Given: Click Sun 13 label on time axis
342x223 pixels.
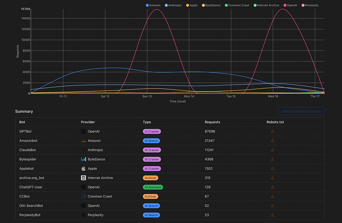Looking at the screenshot, I should coord(147,96).
